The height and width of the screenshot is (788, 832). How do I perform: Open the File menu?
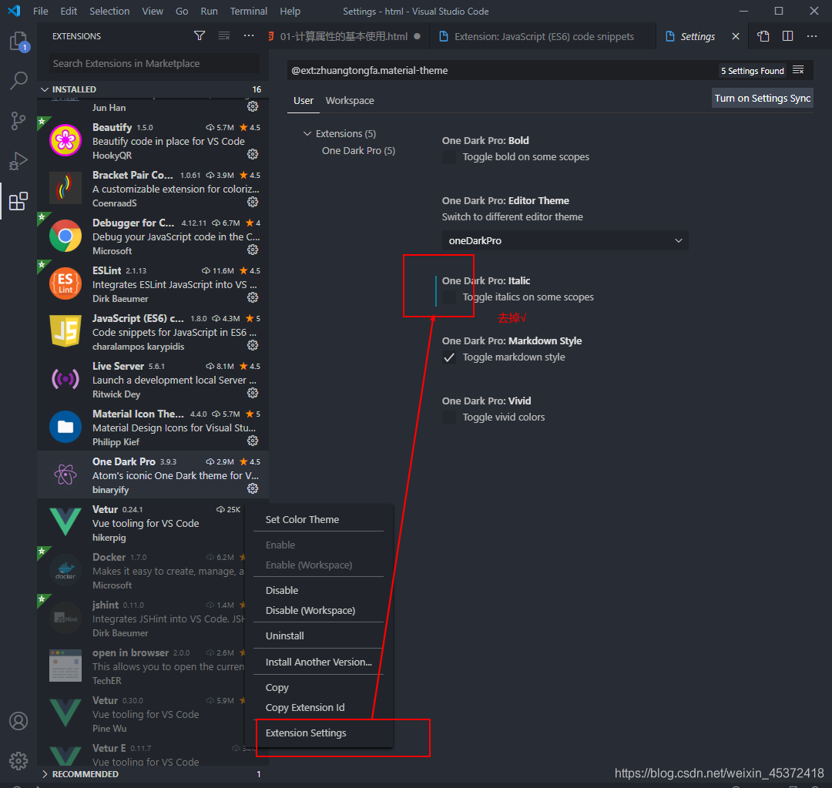pos(40,11)
